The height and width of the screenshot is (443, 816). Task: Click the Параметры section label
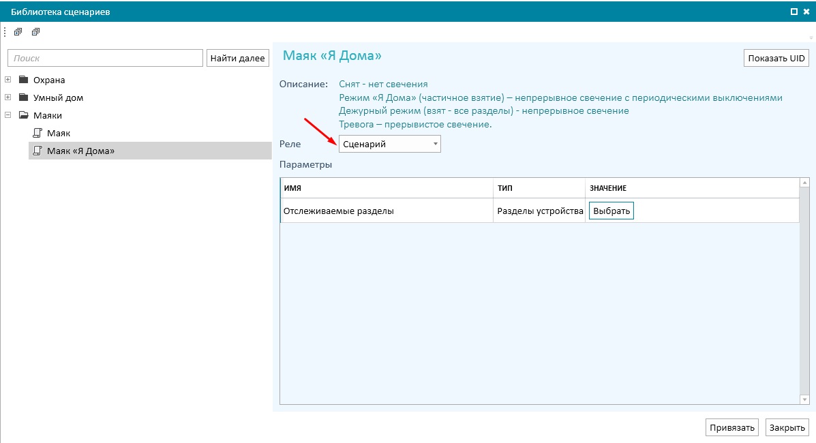tap(305, 164)
